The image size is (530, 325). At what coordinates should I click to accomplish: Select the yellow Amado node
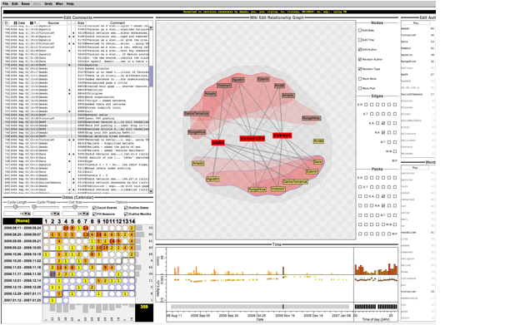(198, 164)
